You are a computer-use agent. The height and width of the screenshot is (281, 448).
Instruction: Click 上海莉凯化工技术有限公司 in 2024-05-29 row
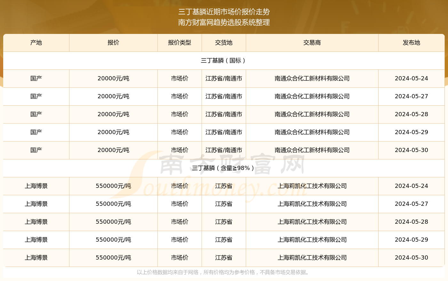click(312, 240)
